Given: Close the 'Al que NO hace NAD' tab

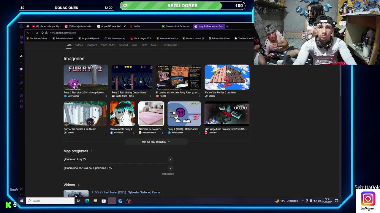Looking at the screenshot, I should click(125, 26).
